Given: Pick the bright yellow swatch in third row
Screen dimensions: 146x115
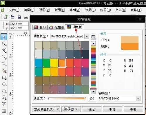Looking at the screenshot, I should pos(54,63).
